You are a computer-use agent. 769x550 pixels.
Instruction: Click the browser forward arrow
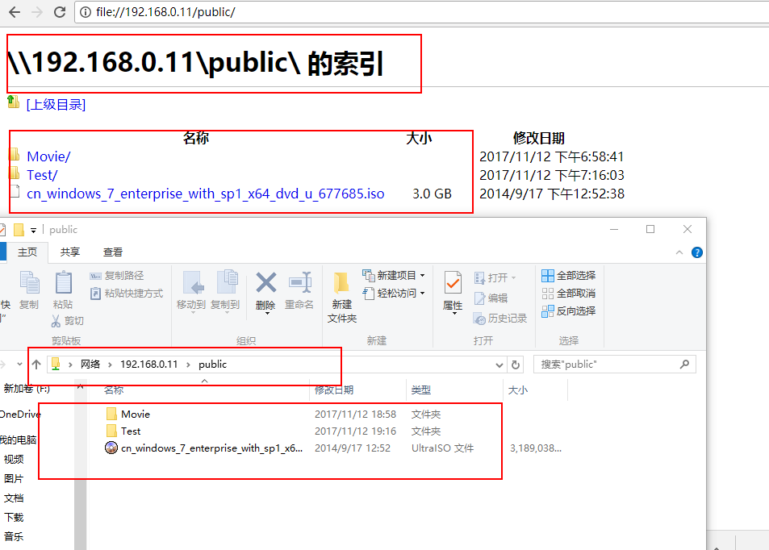click(37, 12)
